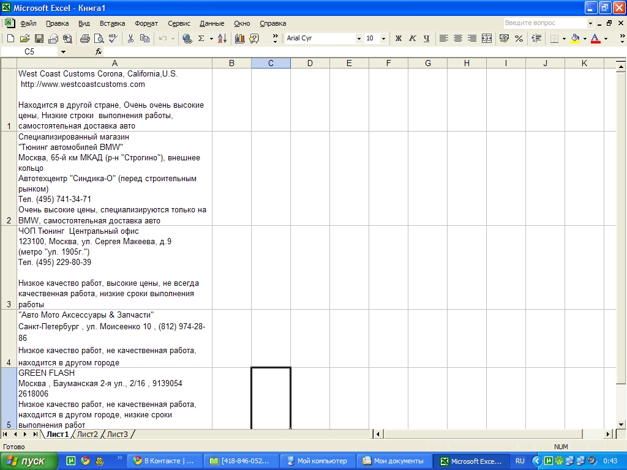This screenshot has width=627, height=470.
Task: Apply italic with the К button
Action: pyautogui.click(x=412, y=39)
